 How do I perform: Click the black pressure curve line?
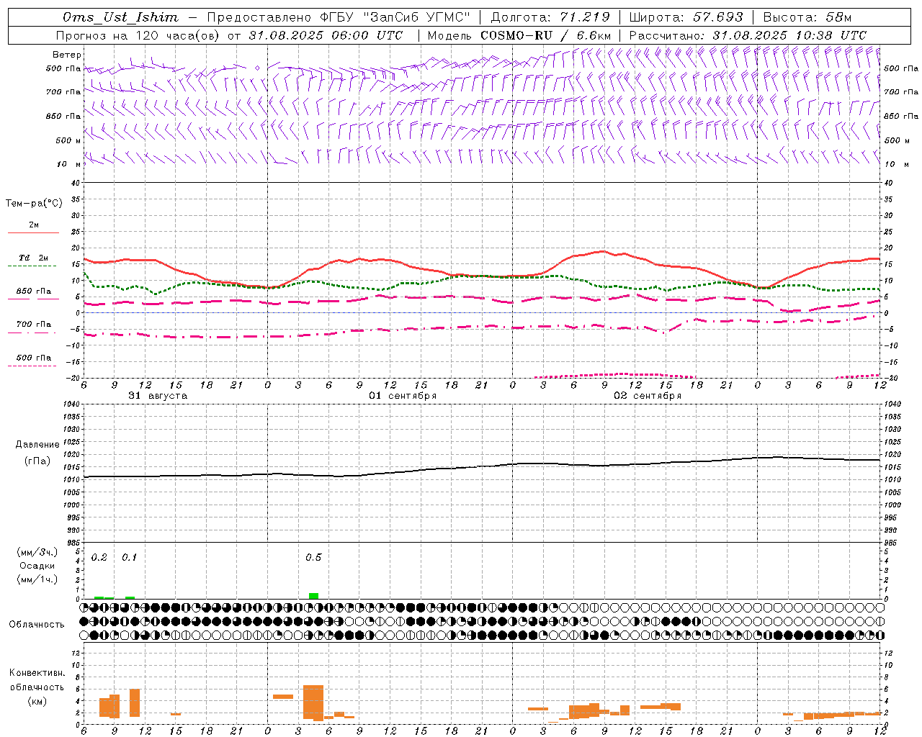click(x=483, y=467)
